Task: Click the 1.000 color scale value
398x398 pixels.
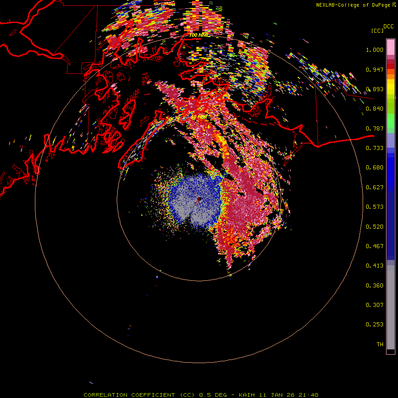Action: coord(375,50)
